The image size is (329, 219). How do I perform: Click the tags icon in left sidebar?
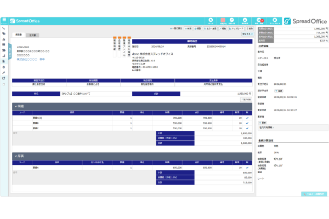coord(4,34)
